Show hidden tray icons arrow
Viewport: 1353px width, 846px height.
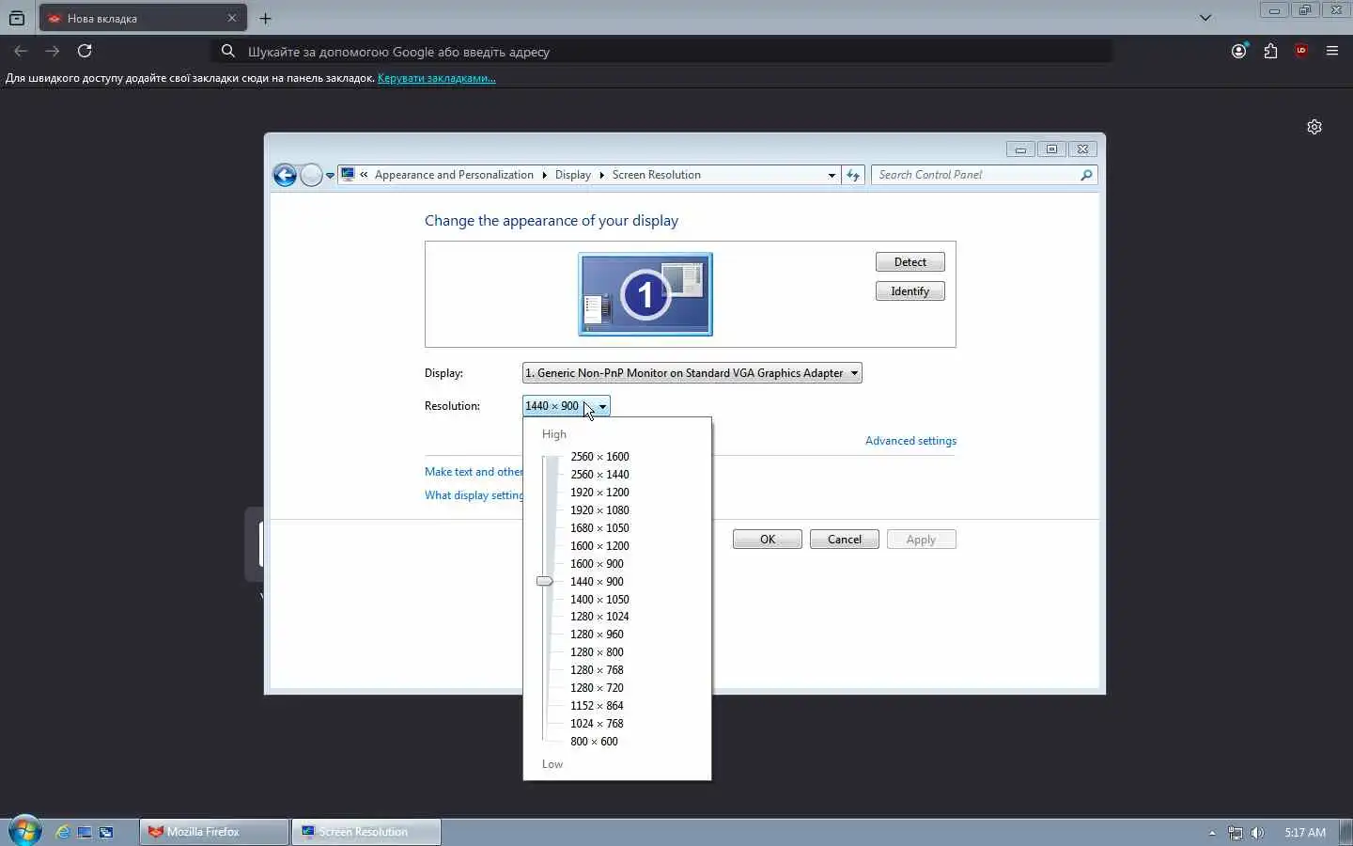[x=1212, y=833]
